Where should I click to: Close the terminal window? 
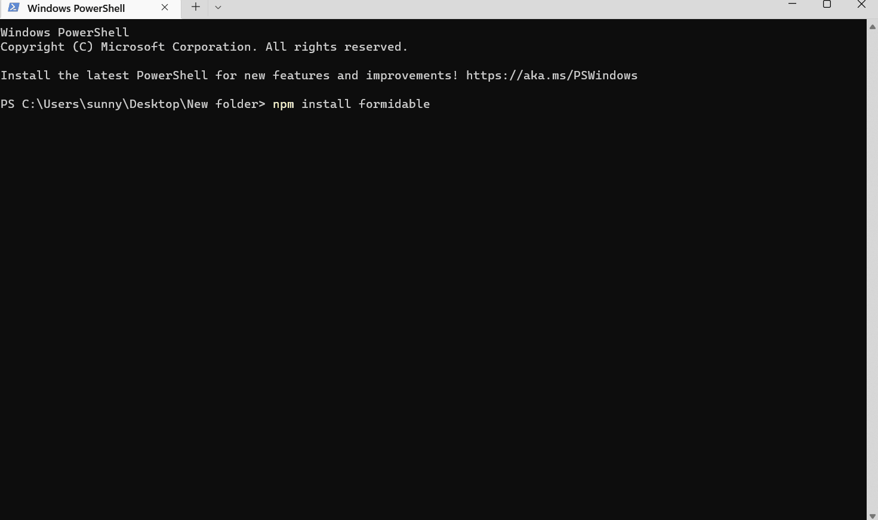point(861,4)
